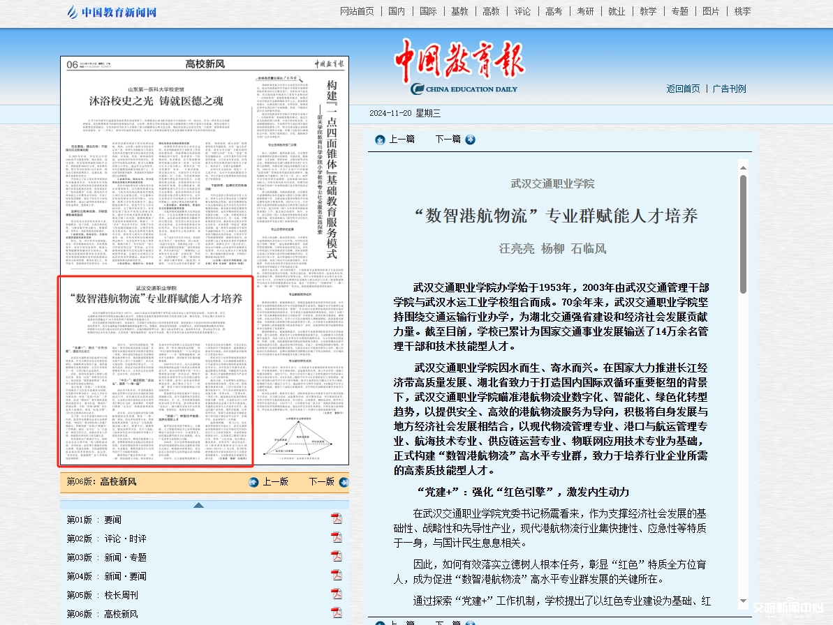Download PDF for 第02版 评论·时评
833x625 pixels.
click(x=336, y=538)
